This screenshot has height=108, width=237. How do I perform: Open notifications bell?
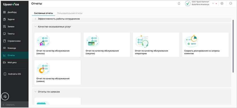[179, 3]
